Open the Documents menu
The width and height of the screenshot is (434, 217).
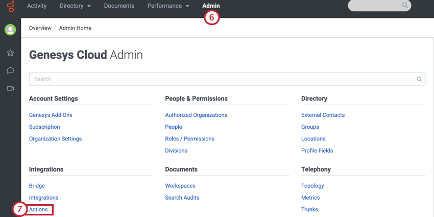coord(119,6)
